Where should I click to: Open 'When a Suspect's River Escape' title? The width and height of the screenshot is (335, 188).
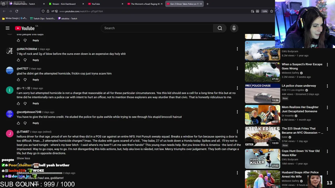[302, 66]
